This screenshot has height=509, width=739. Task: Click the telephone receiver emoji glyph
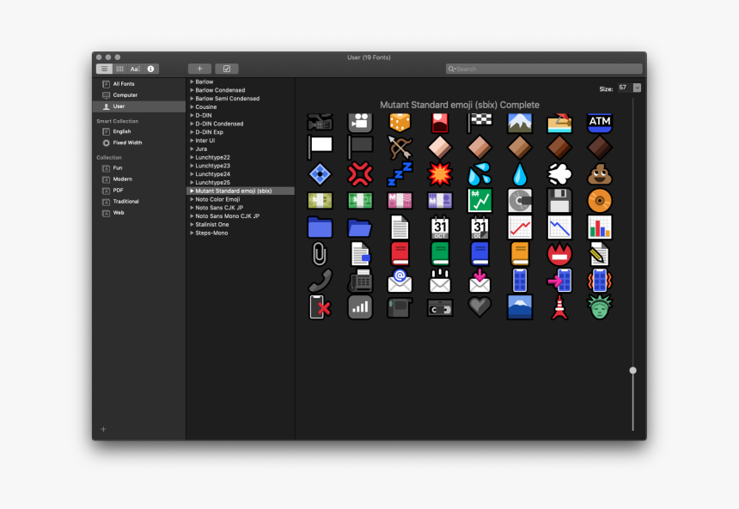click(x=320, y=281)
